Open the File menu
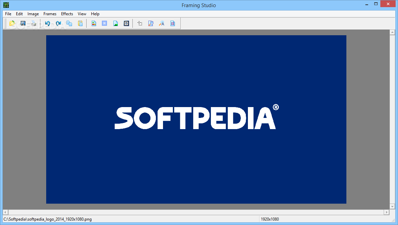Image resolution: width=398 pixels, height=225 pixels. 8,14
